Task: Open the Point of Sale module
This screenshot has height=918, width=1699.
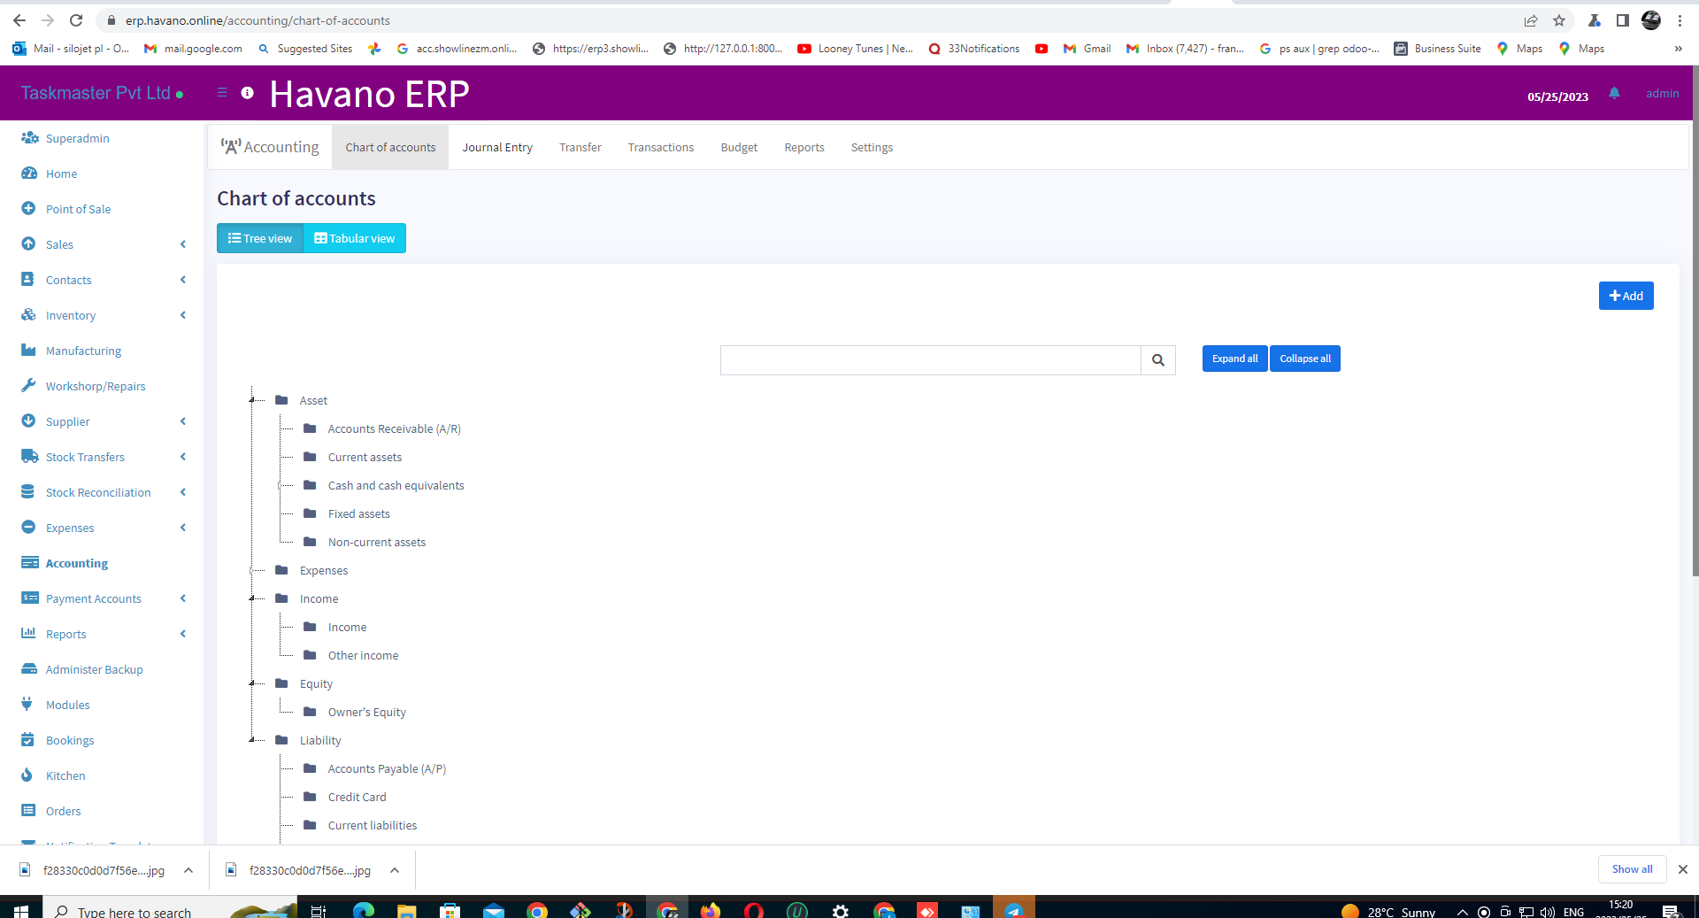Action: pos(29,209)
